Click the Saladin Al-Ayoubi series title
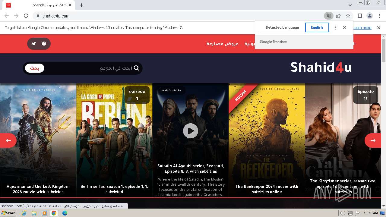The image size is (386, 217). tap(191, 168)
